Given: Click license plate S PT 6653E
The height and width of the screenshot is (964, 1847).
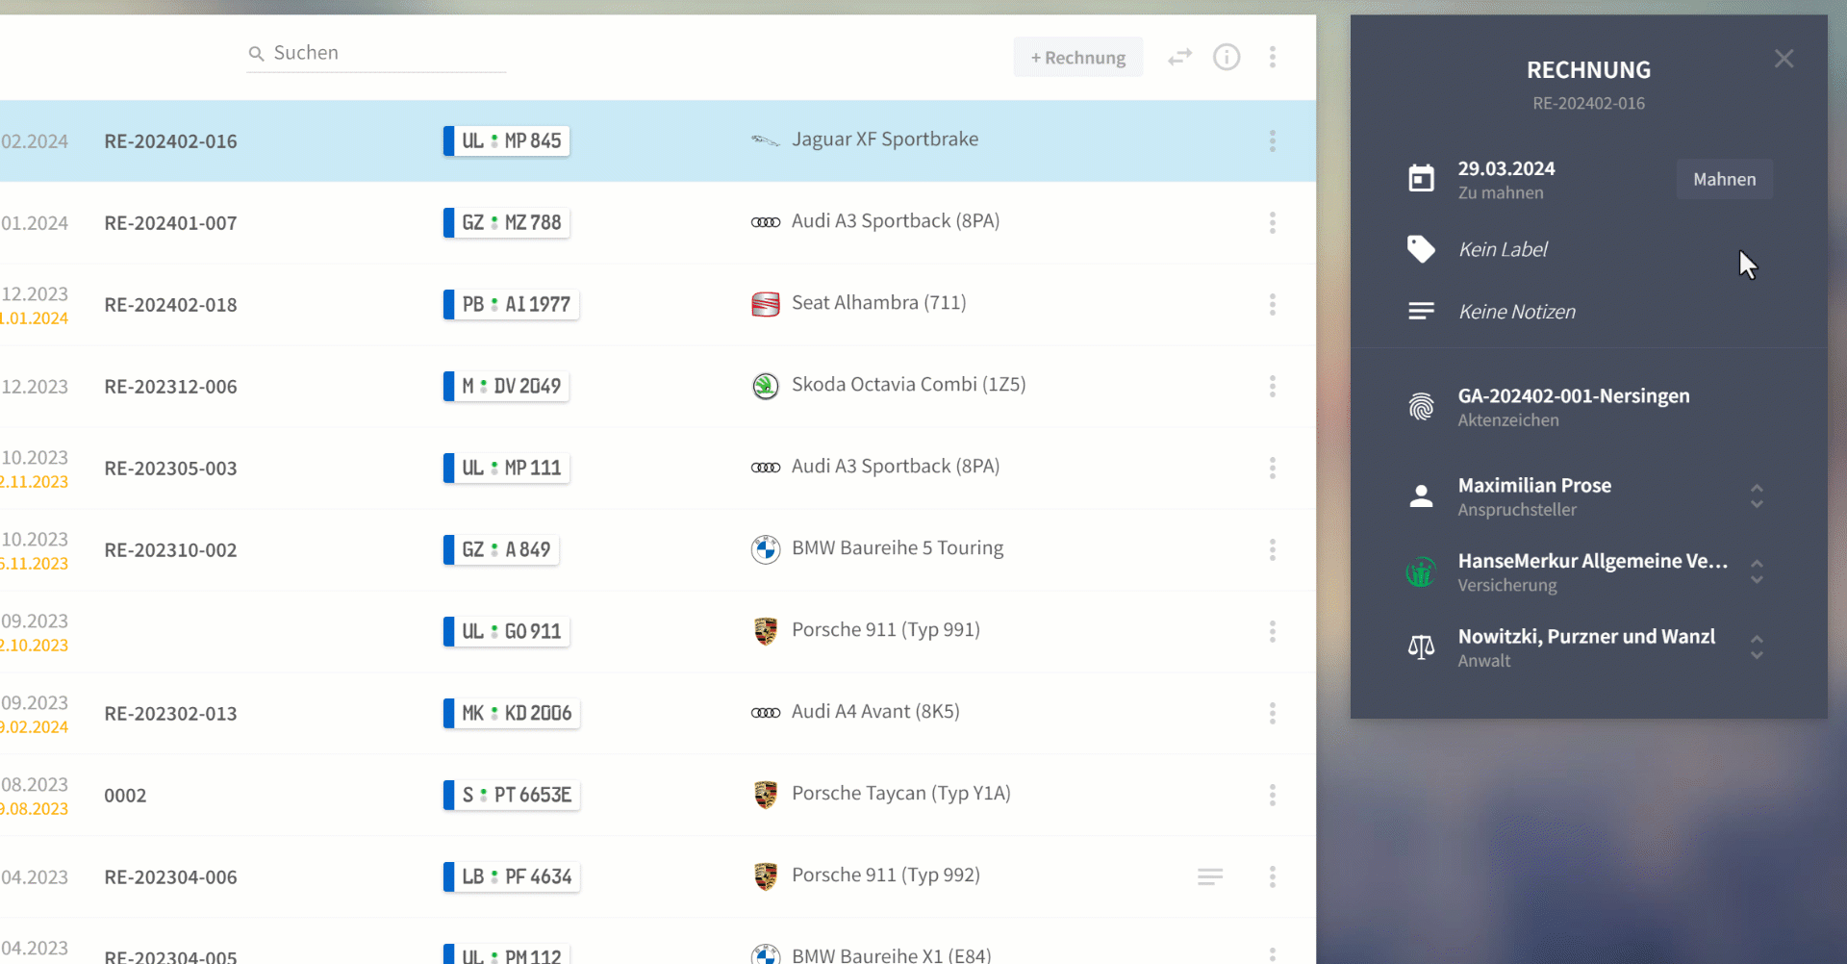Looking at the screenshot, I should (511, 795).
